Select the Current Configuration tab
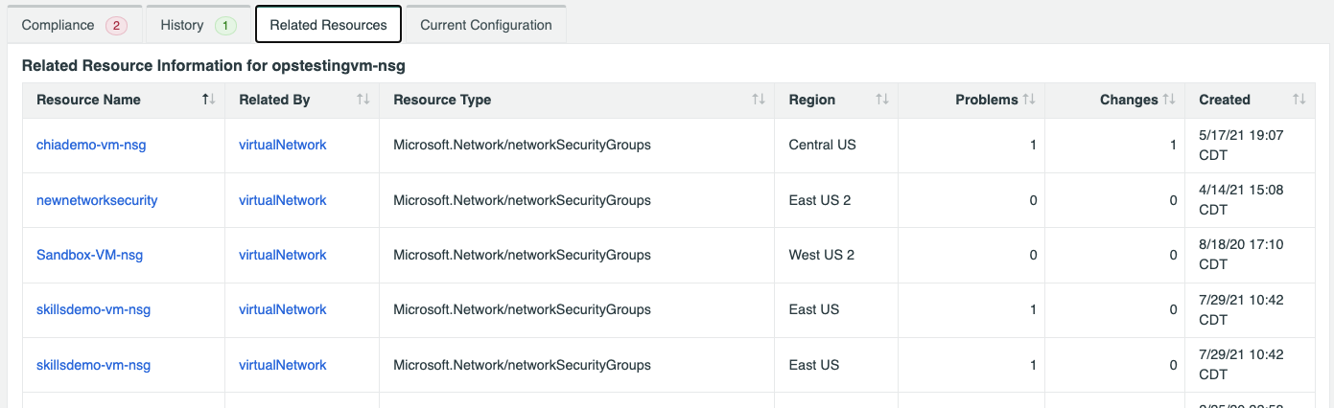The image size is (1334, 408). click(485, 26)
